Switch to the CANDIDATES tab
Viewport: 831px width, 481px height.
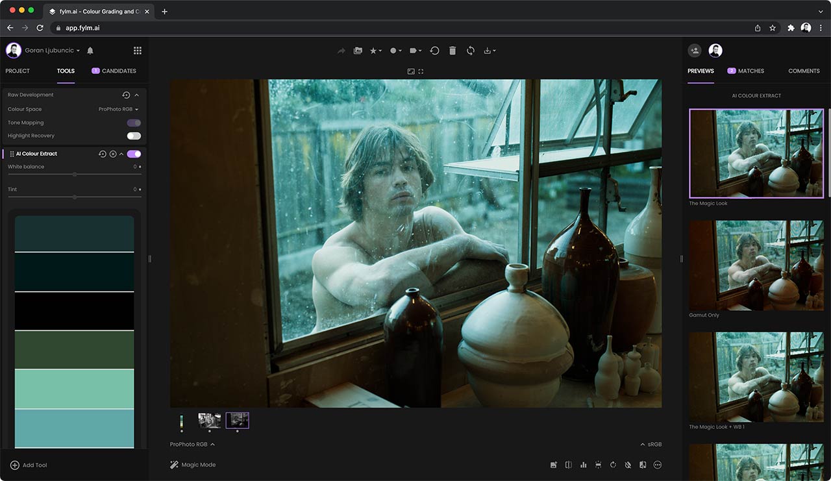click(x=119, y=71)
